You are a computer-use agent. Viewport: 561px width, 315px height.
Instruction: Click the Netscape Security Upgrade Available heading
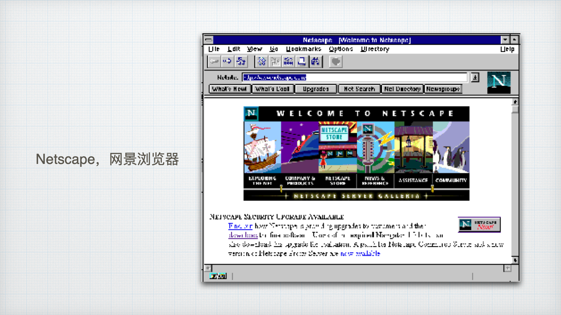[276, 217]
